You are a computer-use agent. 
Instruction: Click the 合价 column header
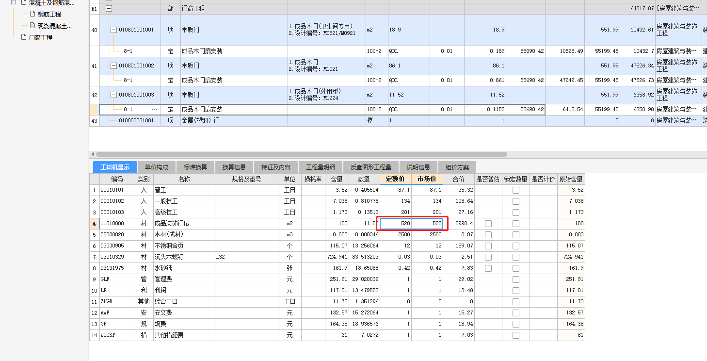click(459, 179)
